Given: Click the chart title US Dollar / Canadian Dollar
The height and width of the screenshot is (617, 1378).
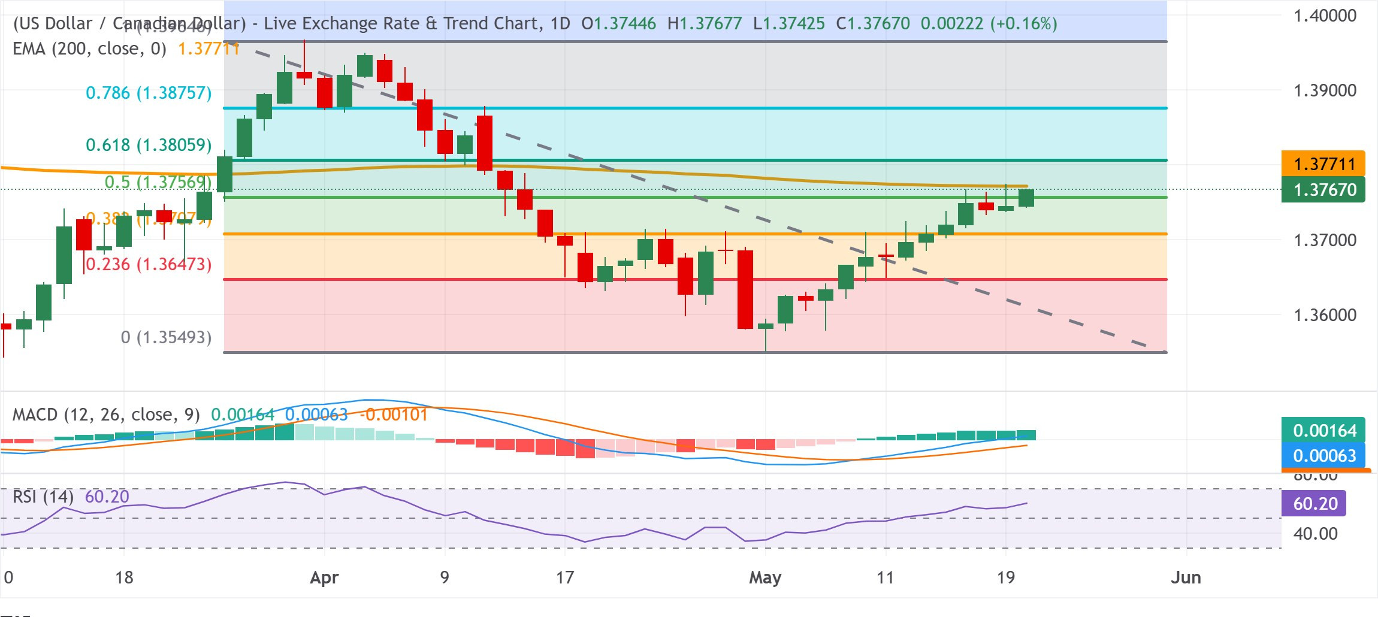Looking at the screenshot, I should coord(130,23).
